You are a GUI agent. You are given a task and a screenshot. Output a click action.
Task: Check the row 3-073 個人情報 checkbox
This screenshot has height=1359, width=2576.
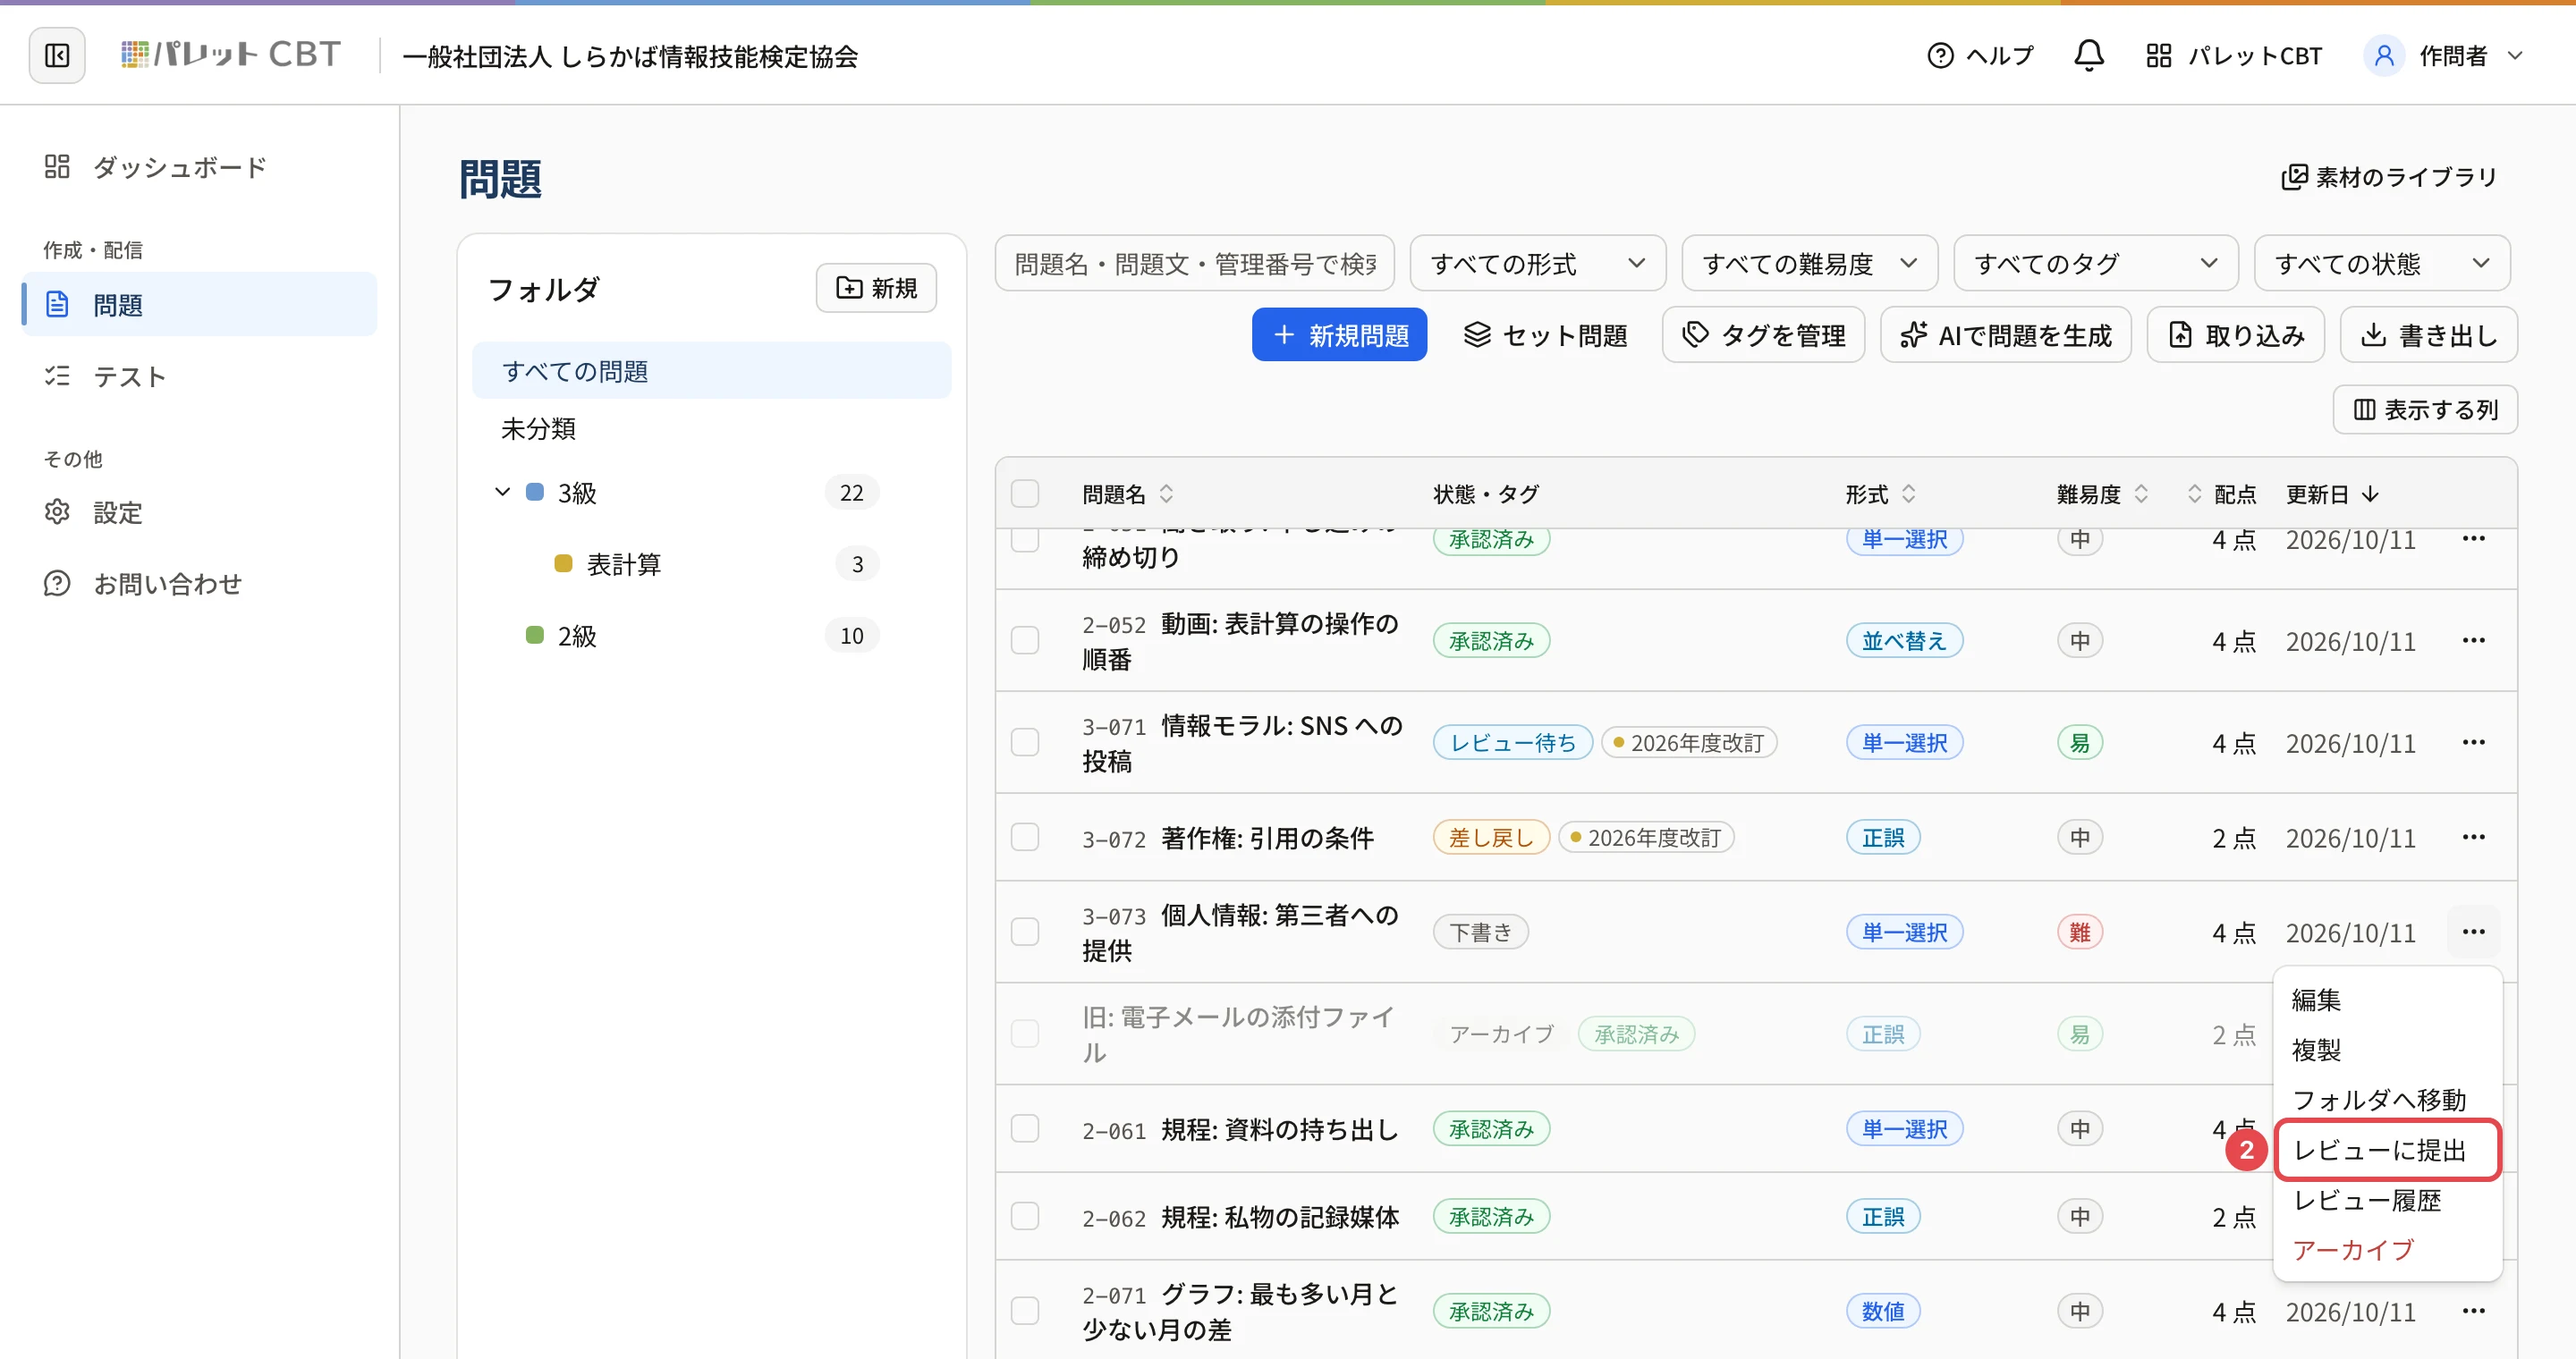click(x=1025, y=933)
